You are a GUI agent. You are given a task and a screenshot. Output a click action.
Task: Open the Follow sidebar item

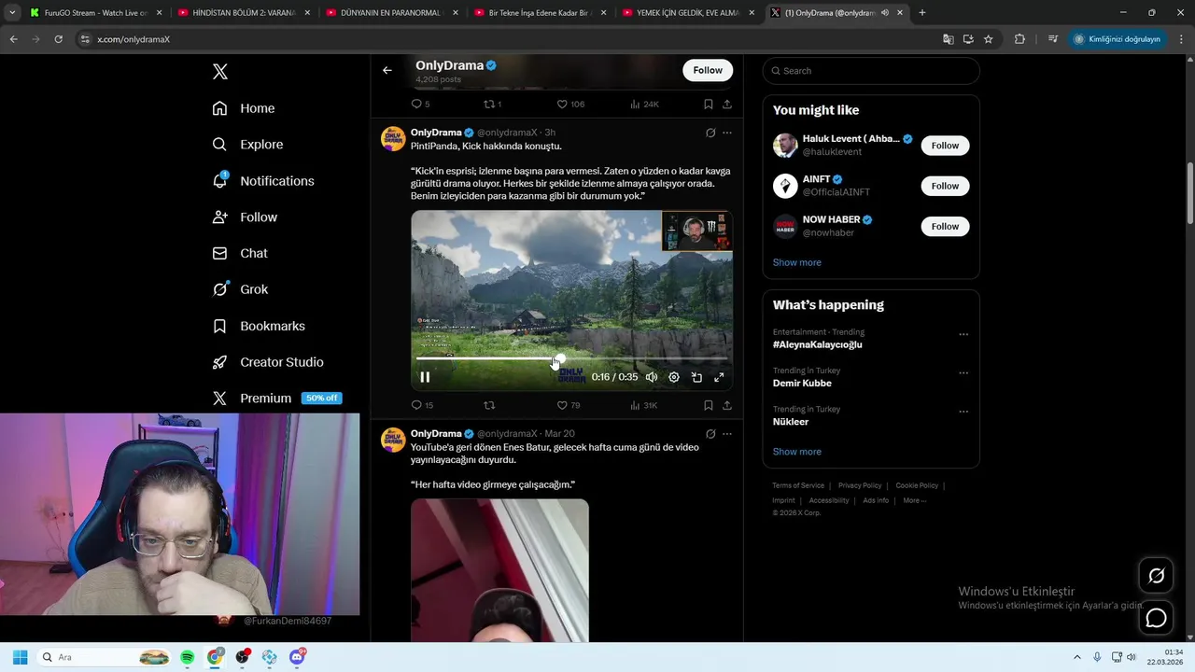coord(245,217)
